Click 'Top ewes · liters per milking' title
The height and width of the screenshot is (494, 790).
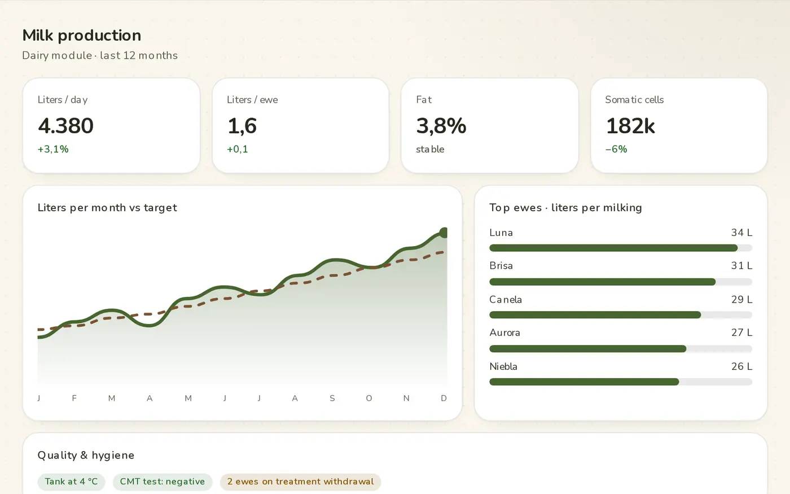tap(565, 207)
